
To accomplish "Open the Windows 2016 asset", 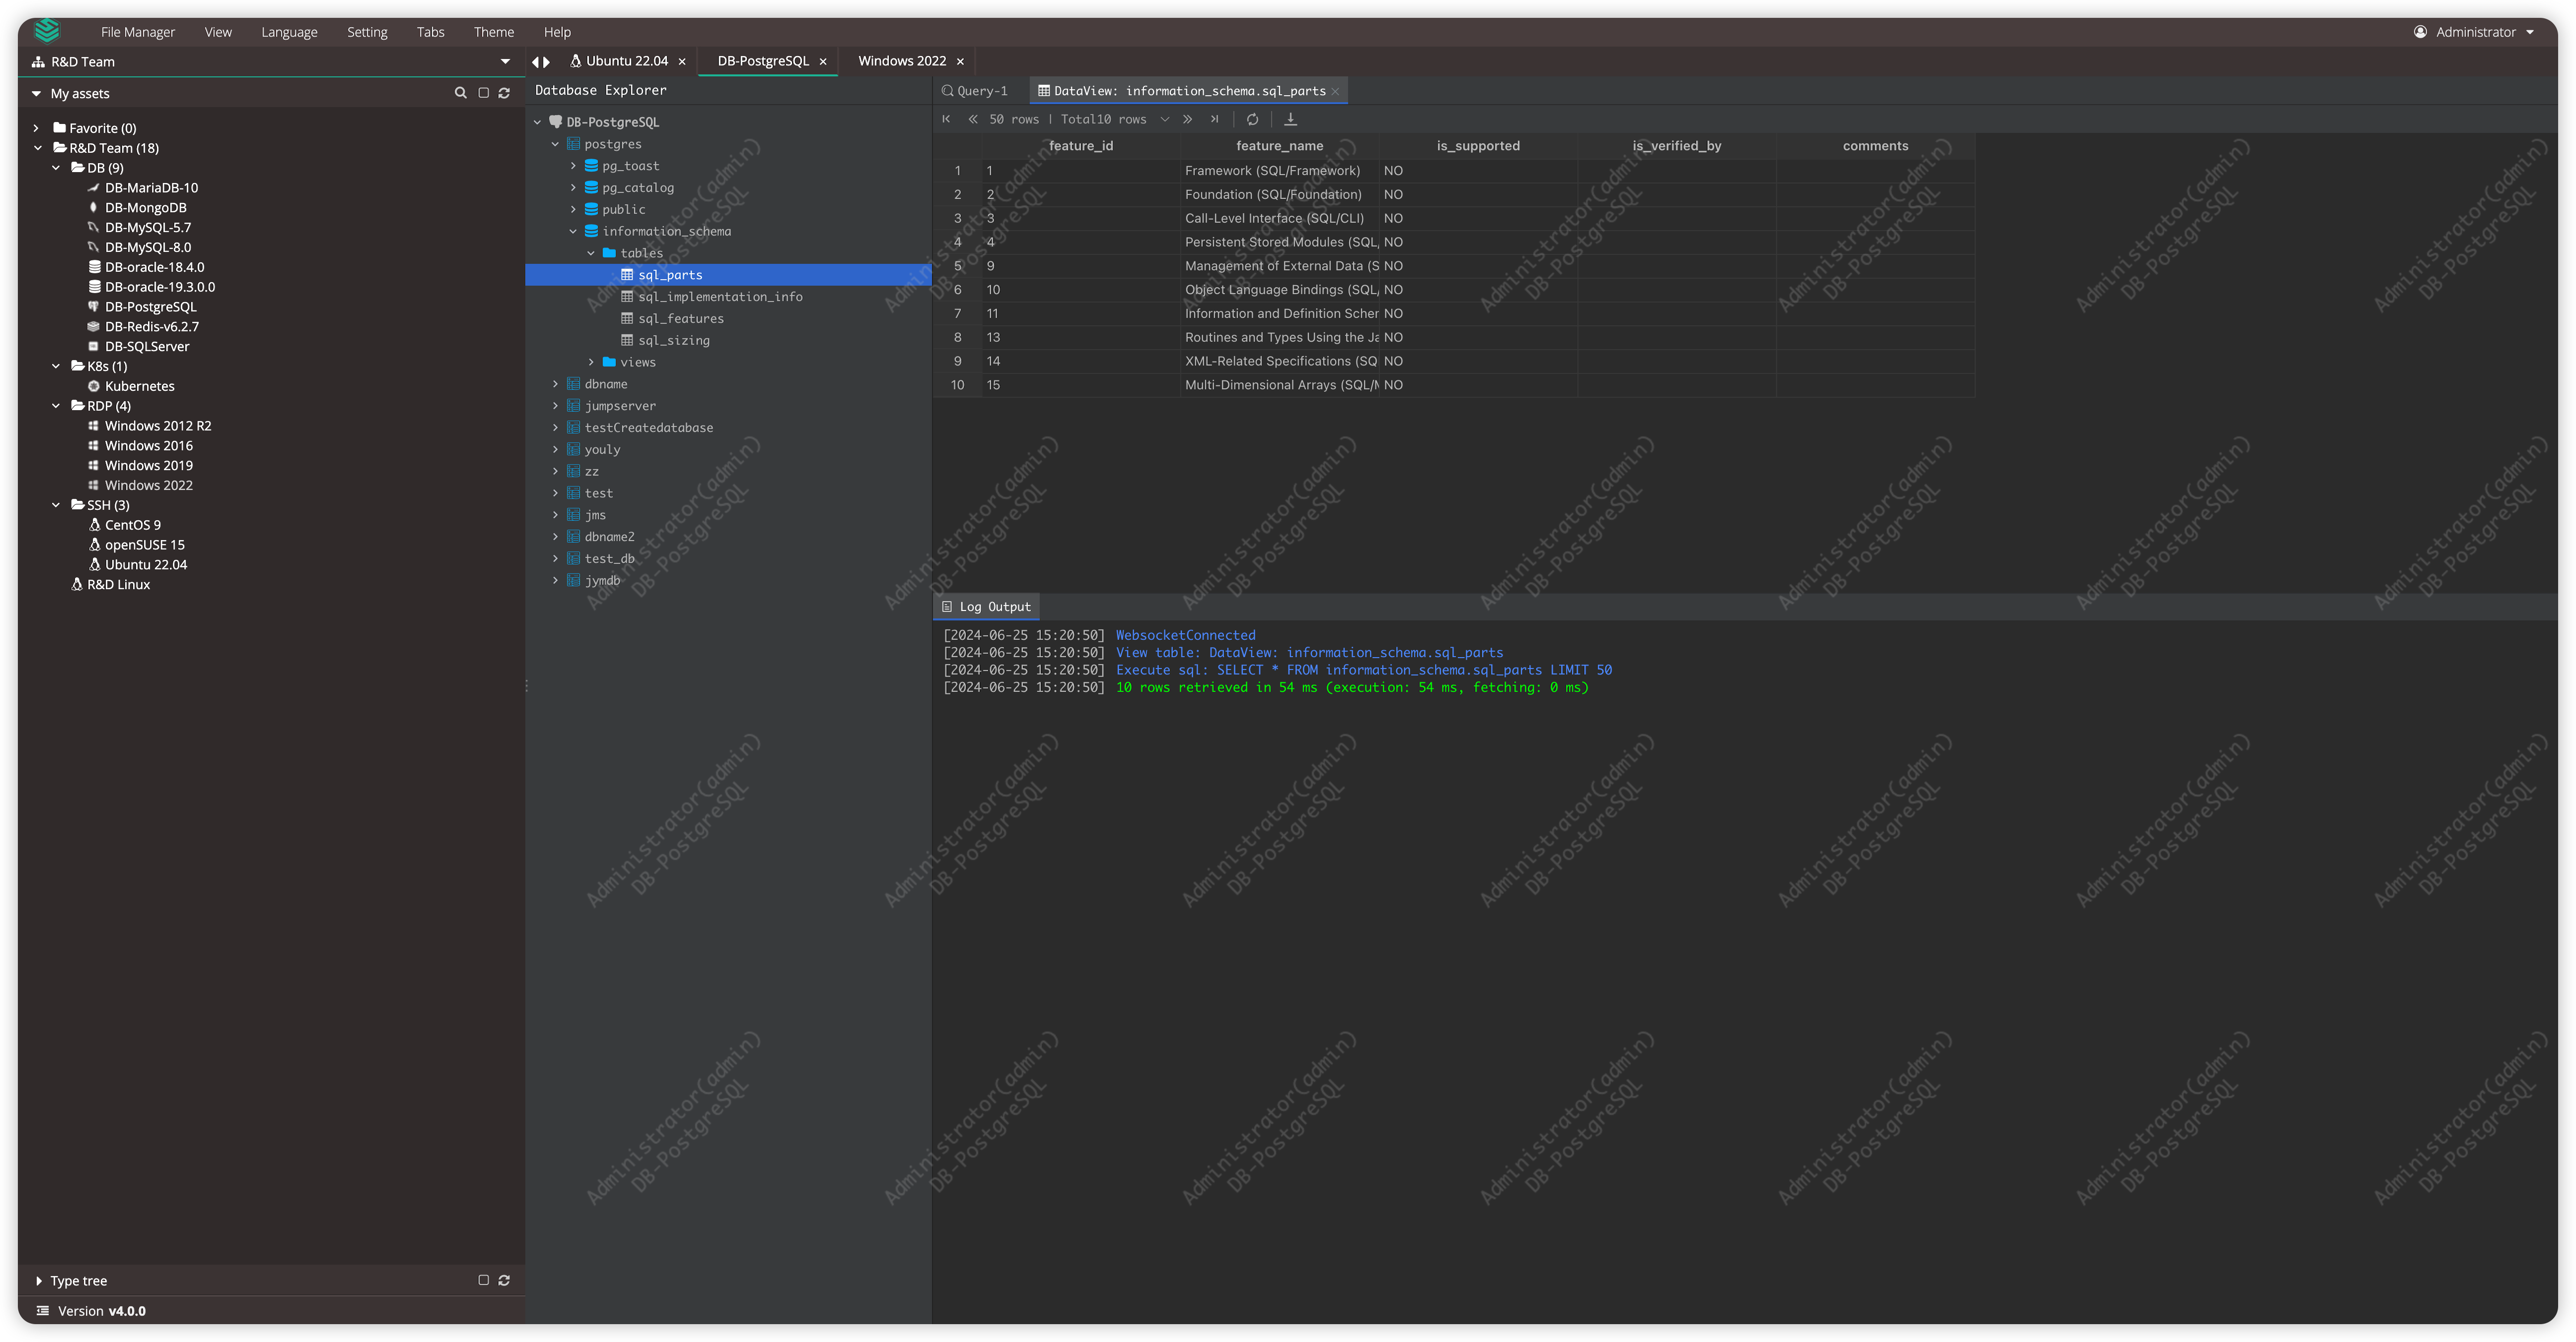I will pyautogui.click(x=148, y=446).
